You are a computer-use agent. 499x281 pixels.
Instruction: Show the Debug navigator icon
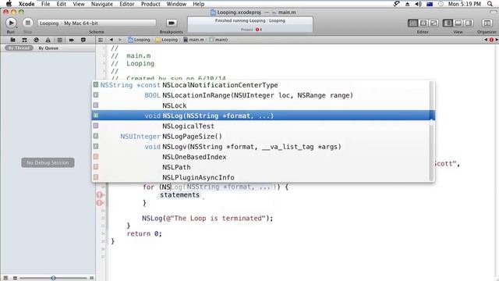pyautogui.click(x=59, y=40)
